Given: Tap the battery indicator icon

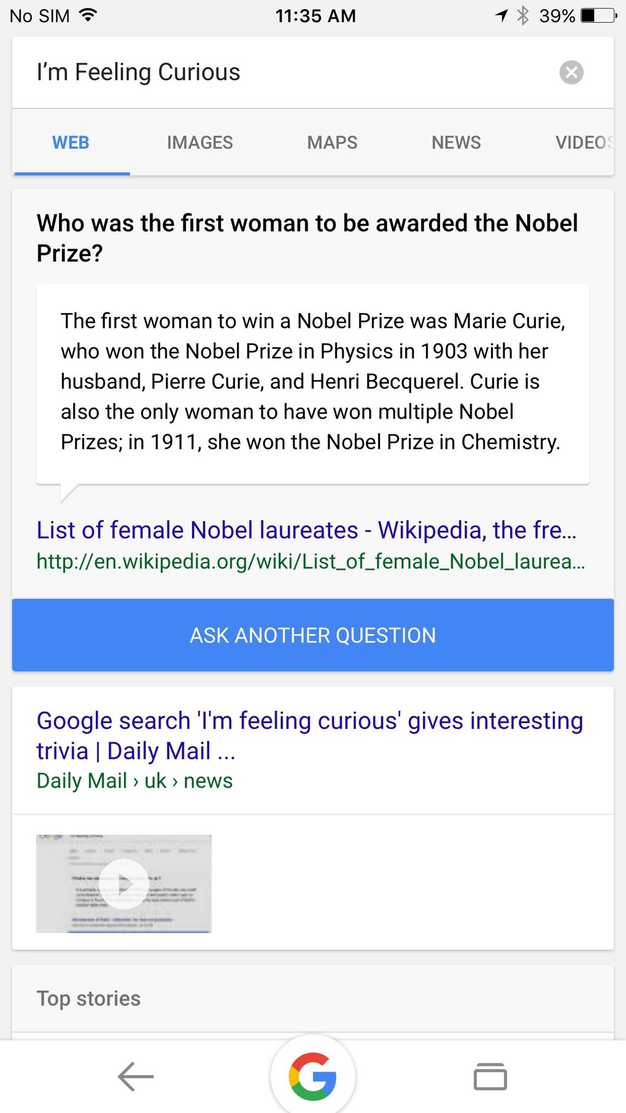Looking at the screenshot, I should 598,15.
